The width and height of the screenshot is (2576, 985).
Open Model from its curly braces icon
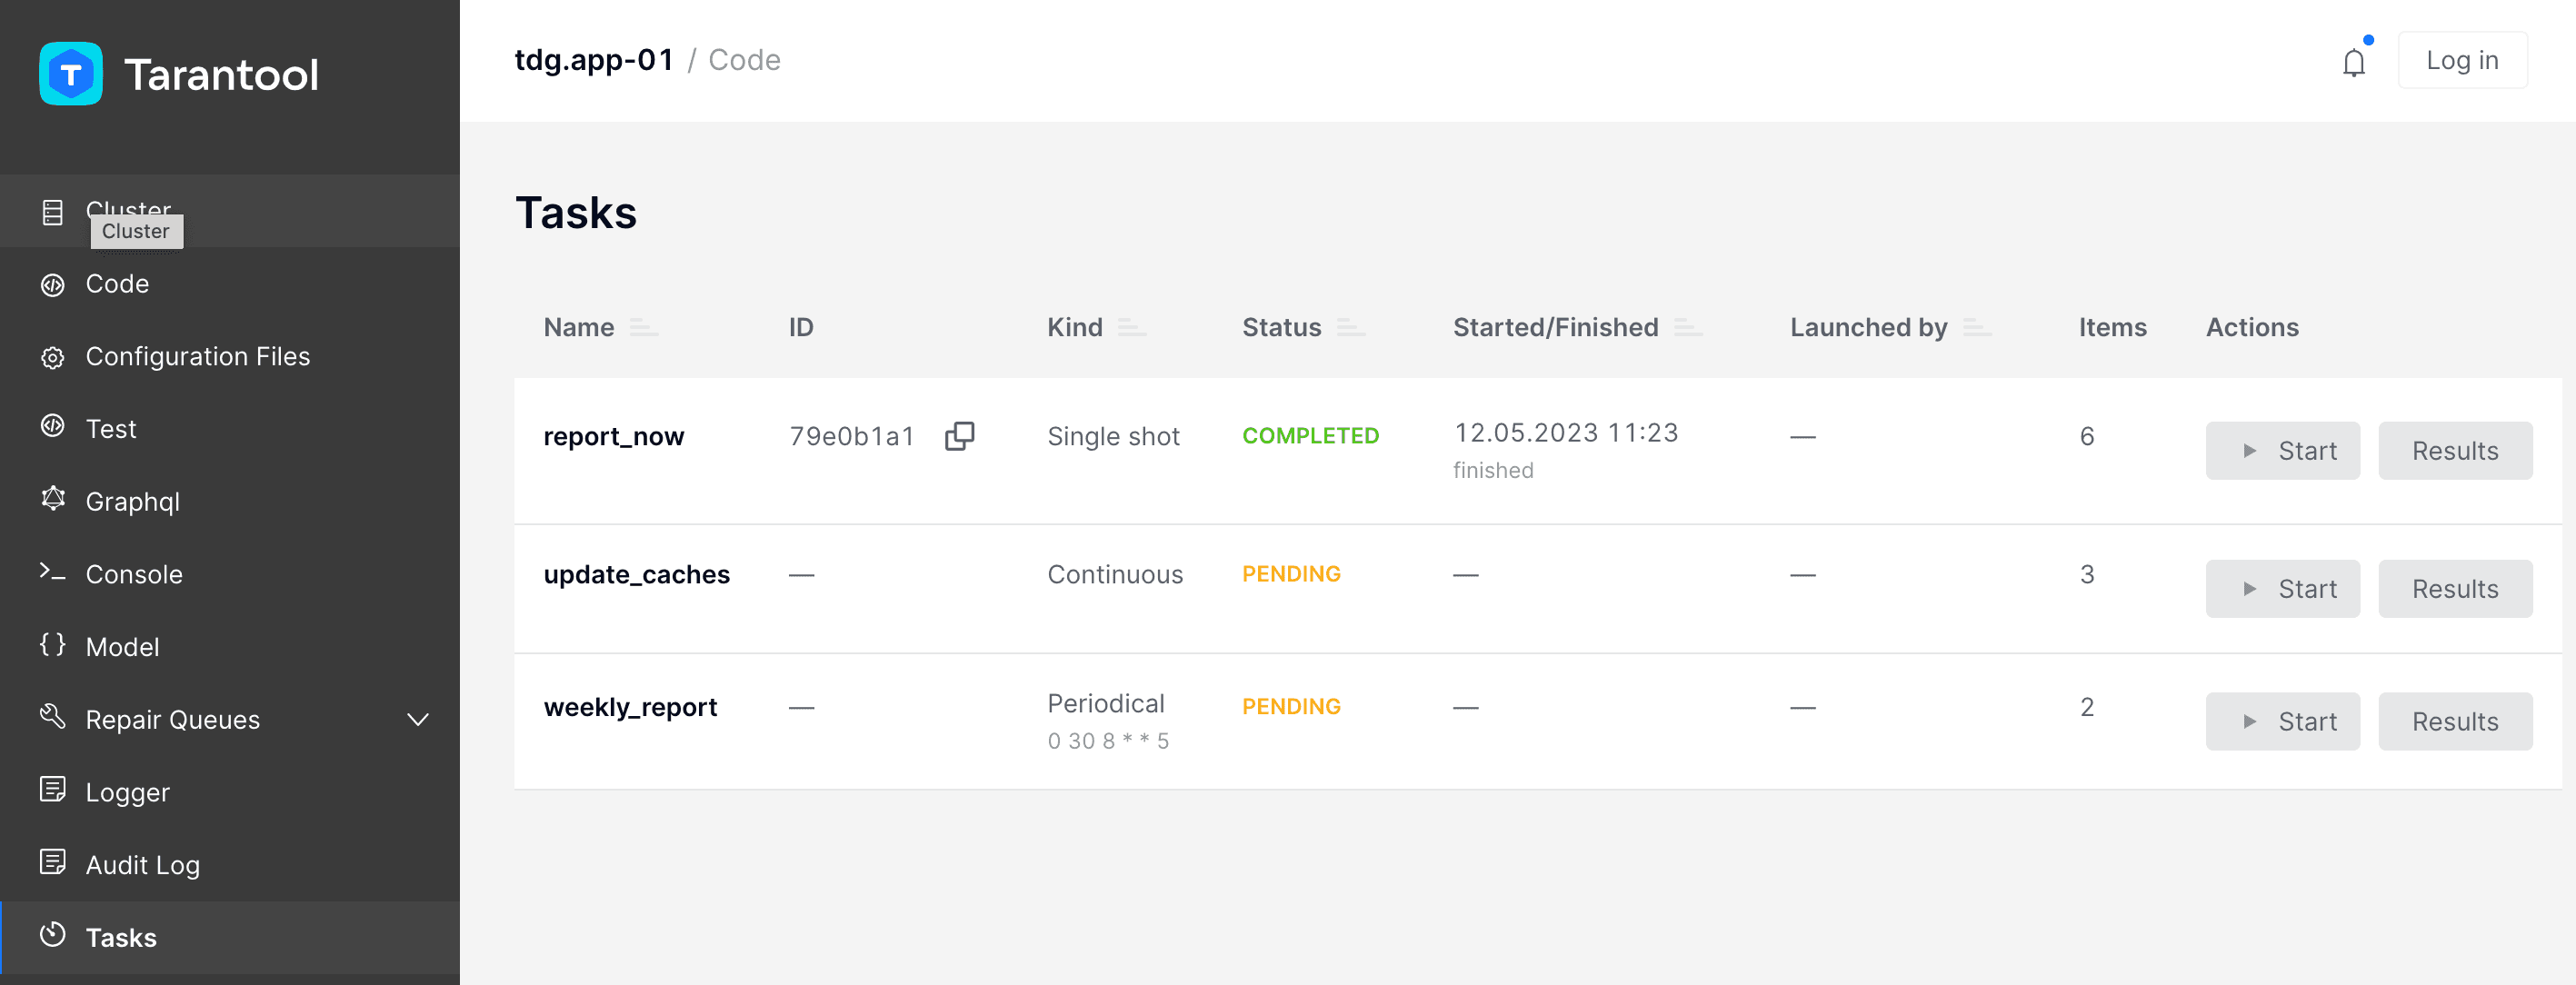(53, 645)
